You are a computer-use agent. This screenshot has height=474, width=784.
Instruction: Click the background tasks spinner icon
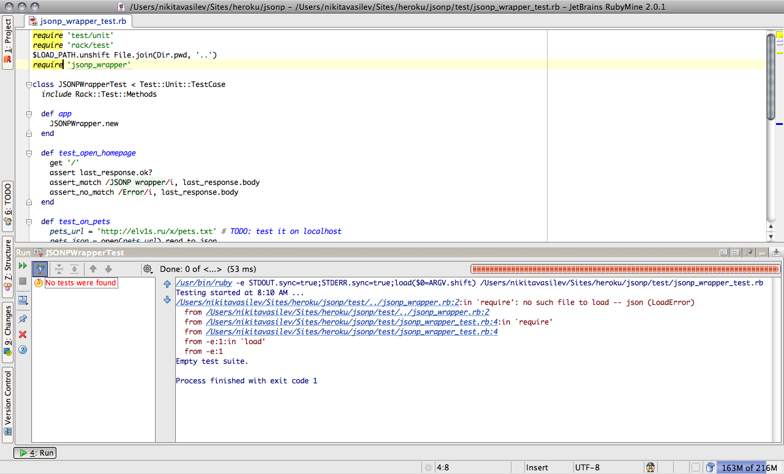point(428,468)
